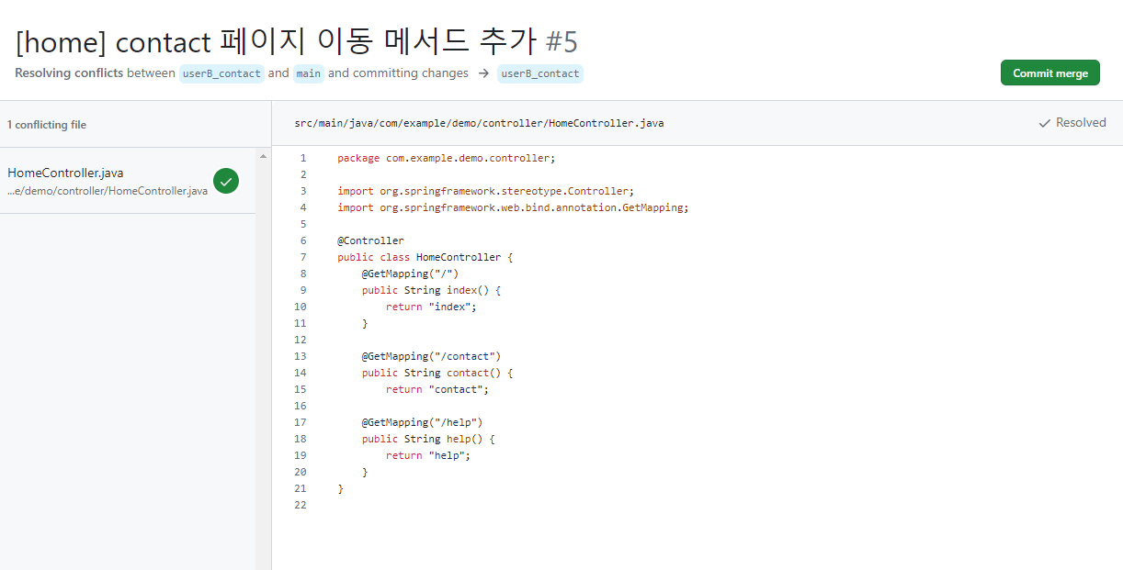Screen dimensions: 1123x570
Task: Click line number 16 in the gutter
Action: click(x=301, y=406)
